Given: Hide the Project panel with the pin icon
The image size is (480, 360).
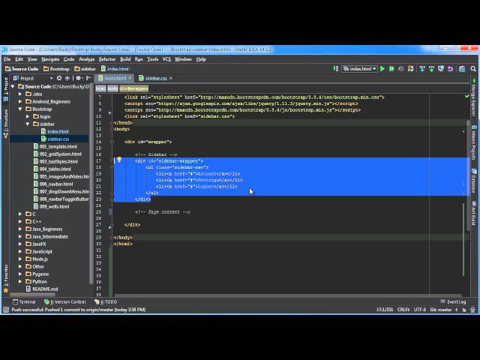Looking at the screenshot, I should tap(88, 78).
